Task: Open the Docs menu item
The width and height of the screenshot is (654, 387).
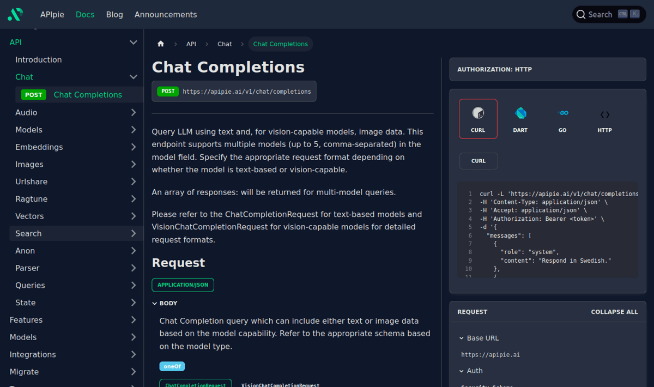Action: pos(85,14)
